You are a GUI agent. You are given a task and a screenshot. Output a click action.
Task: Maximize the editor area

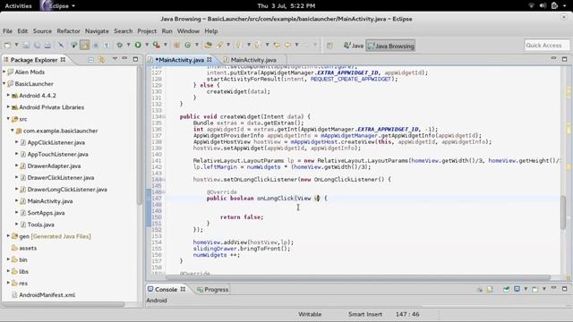[x=564, y=59]
